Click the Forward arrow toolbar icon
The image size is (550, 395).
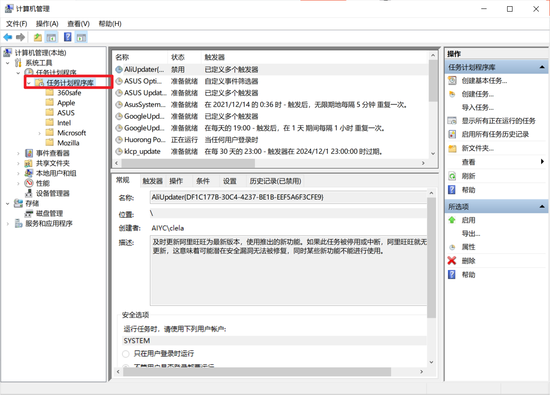(x=20, y=37)
